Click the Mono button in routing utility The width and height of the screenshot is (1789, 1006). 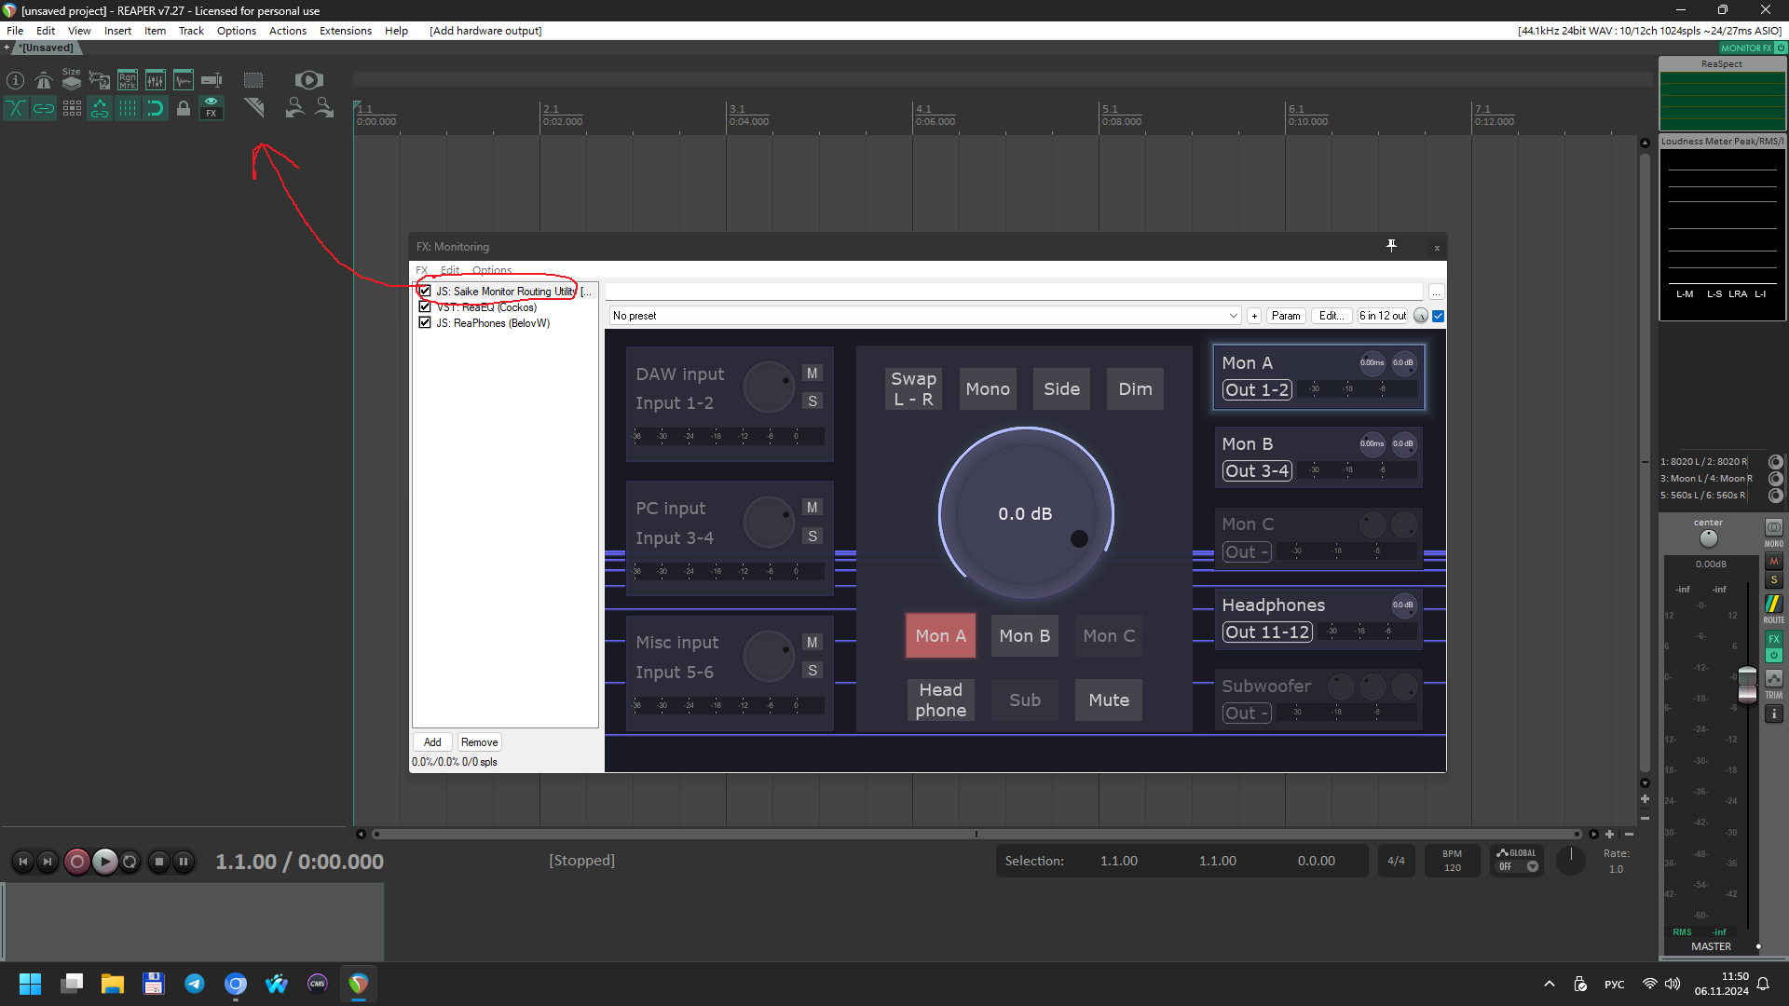(988, 389)
